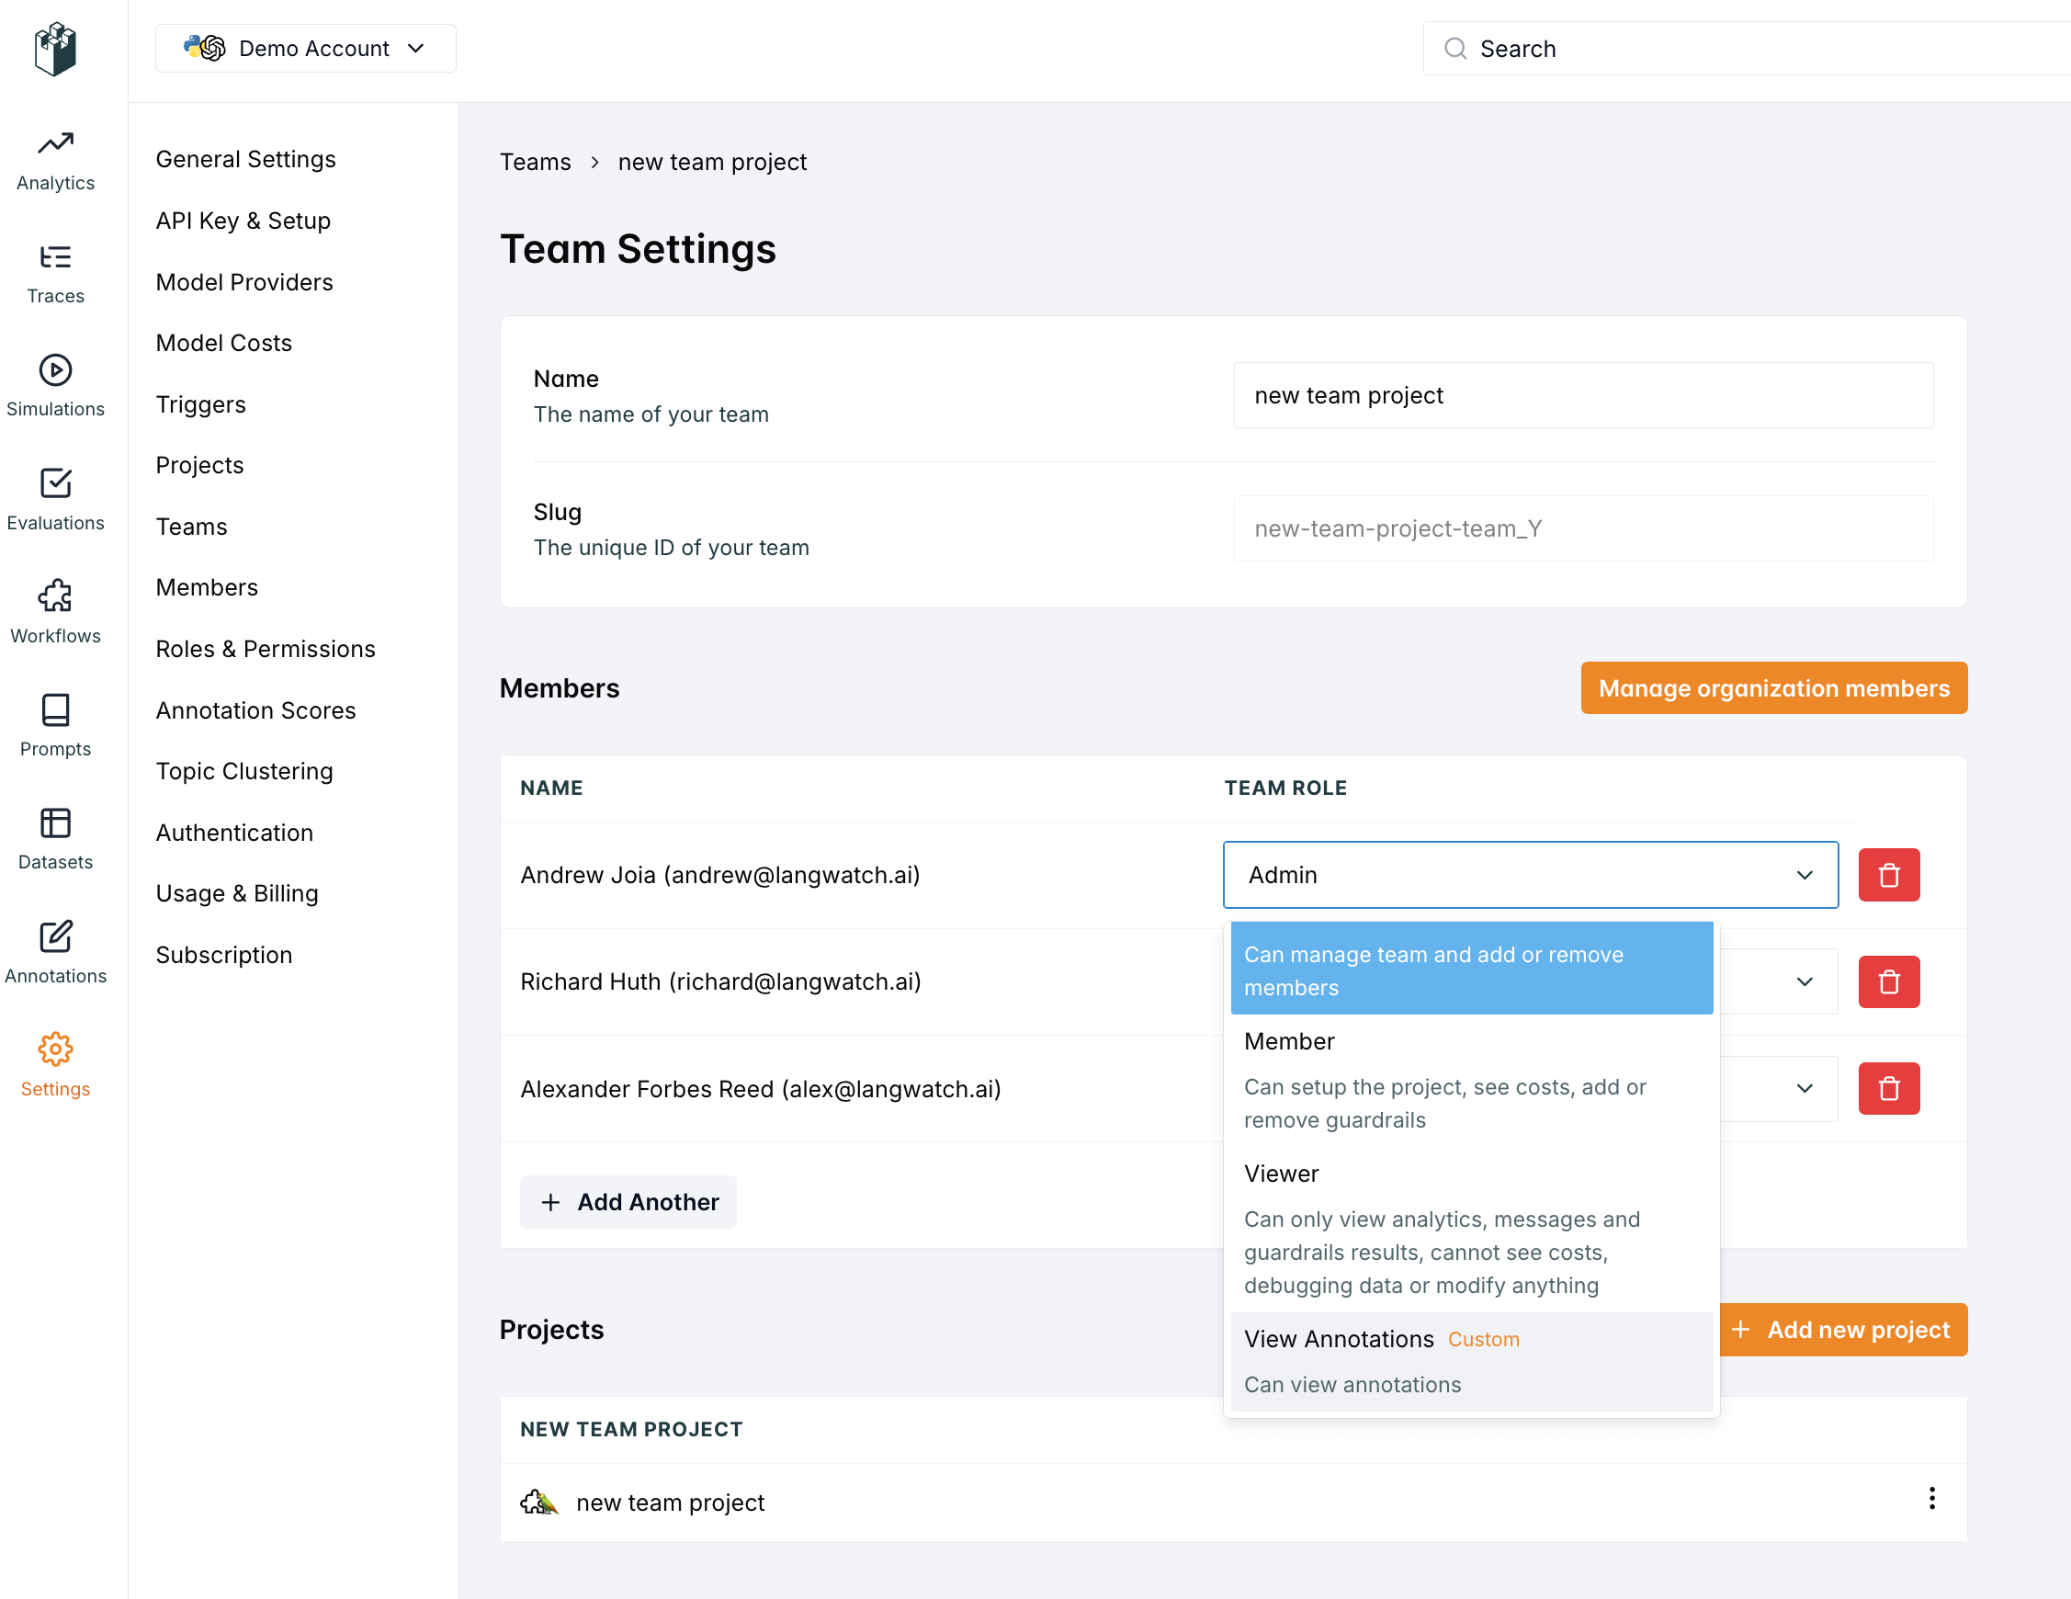Go to Usage & Billing
This screenshot has height=1599, width=2071.
[x=236, y=892]
